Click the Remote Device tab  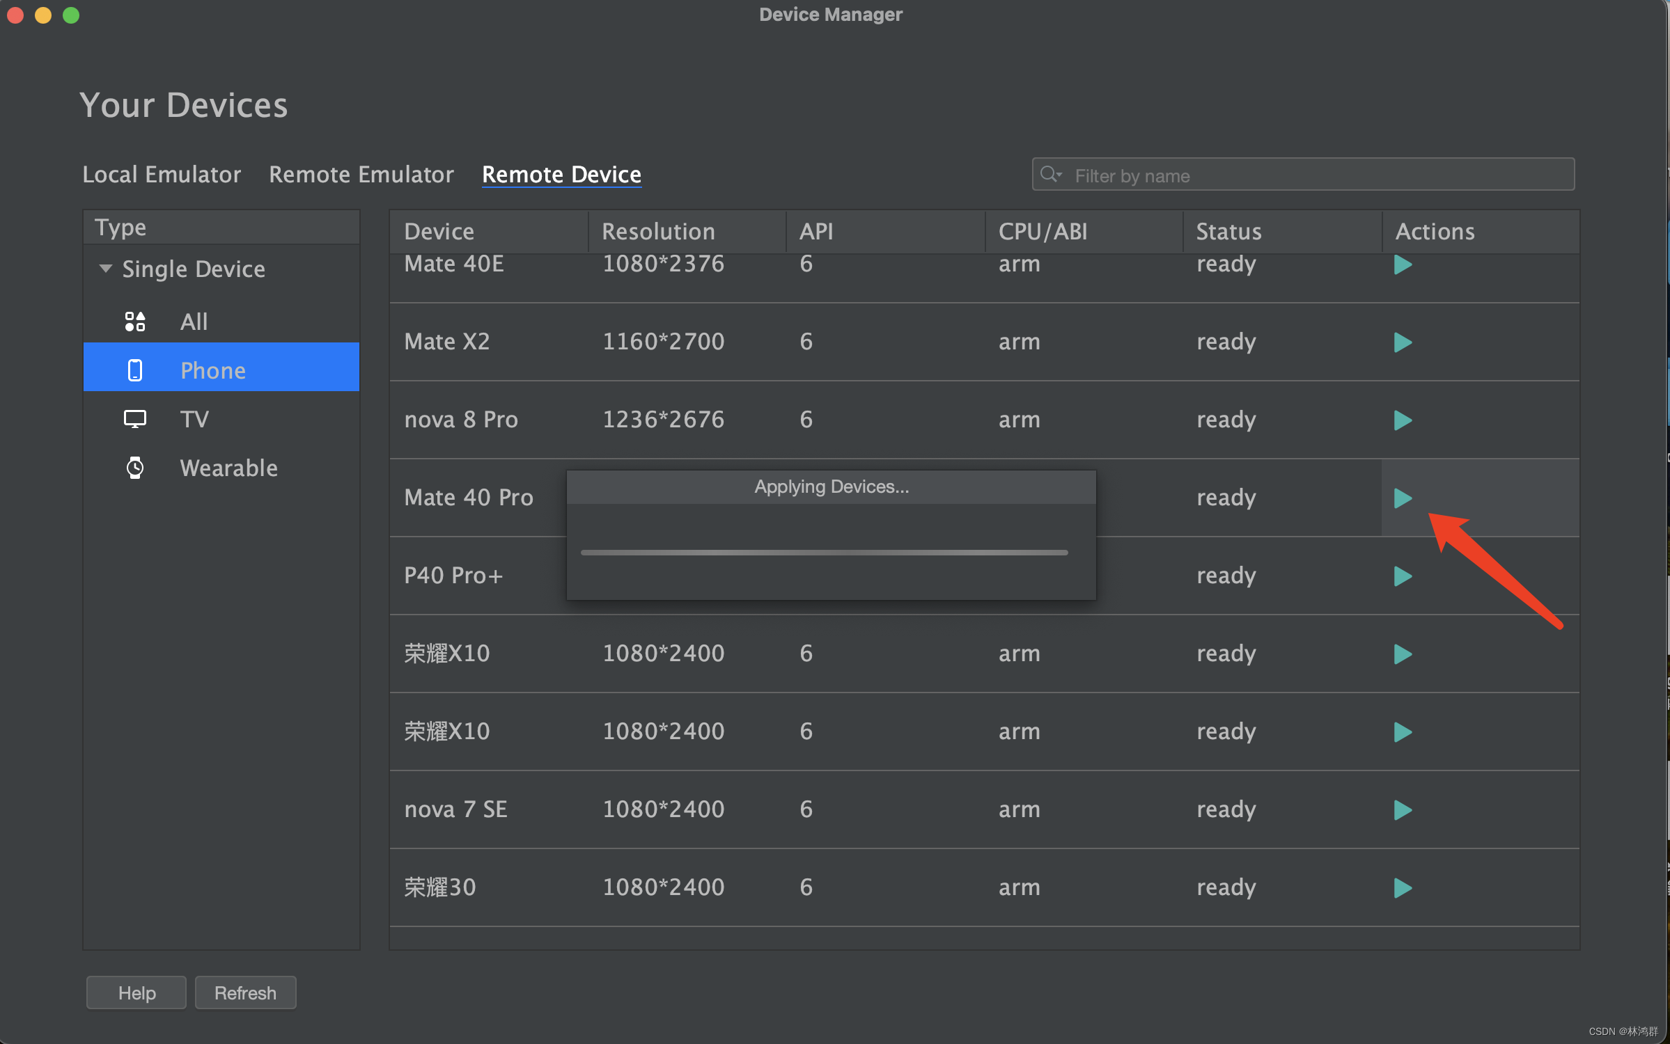pyautogui.click(x=561, y=174)
